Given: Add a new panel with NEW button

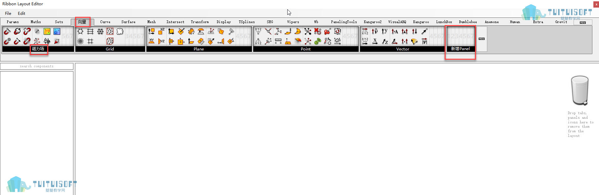Looking at the screenshot, I should pyautogui.click(x=482, y=39).
